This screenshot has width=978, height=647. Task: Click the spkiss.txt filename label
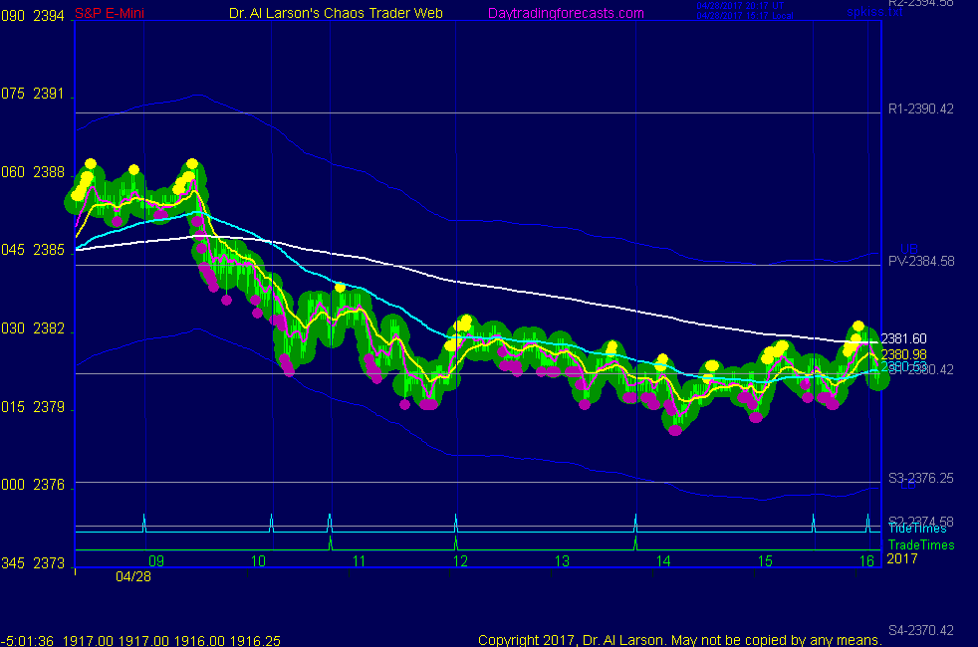[x=873, y=11]
